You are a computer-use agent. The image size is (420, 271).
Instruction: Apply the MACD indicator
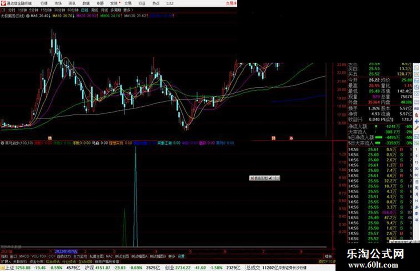24,256
